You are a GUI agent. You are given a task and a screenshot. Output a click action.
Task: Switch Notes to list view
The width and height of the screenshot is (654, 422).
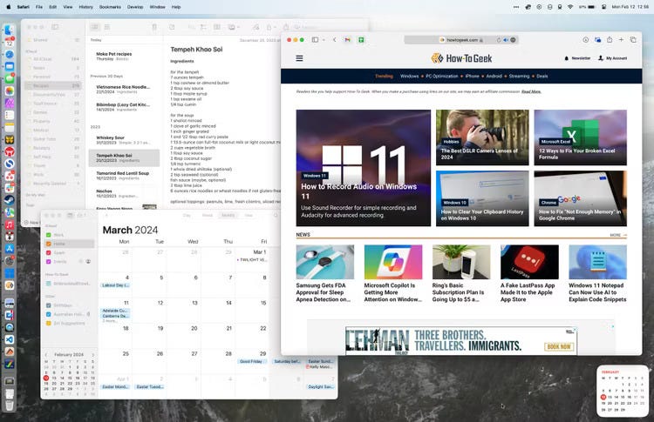[95, 27]
